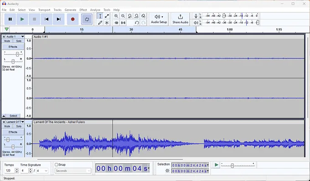Select the Envelope tool
The image size is (310, 181).
107,16
